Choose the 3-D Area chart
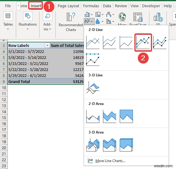Image resolution: width=176 pixels, height=169 pixels. tap(93, 145)
